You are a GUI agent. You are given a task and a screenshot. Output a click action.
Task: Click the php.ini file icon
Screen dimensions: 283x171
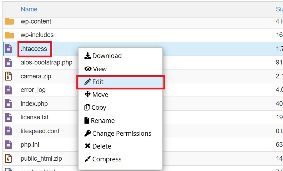point(8,145)
